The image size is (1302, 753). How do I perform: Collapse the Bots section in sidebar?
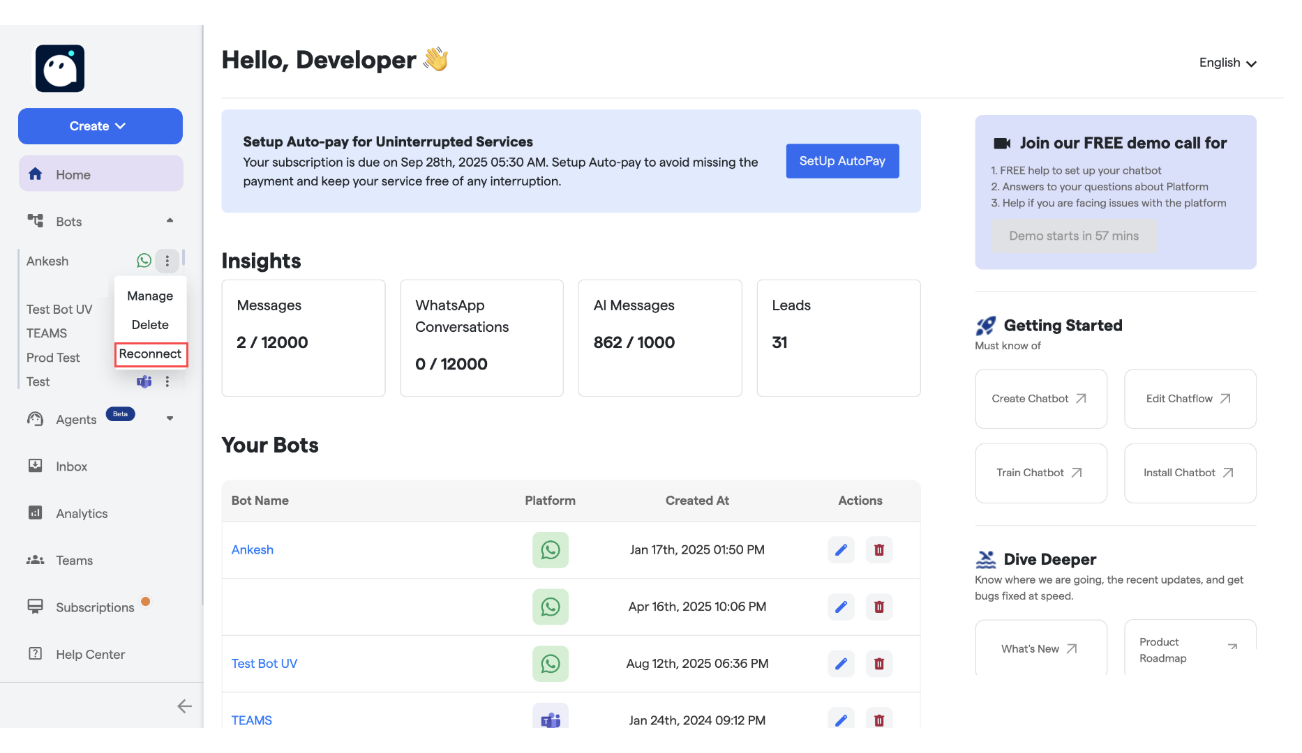point(170,221)
